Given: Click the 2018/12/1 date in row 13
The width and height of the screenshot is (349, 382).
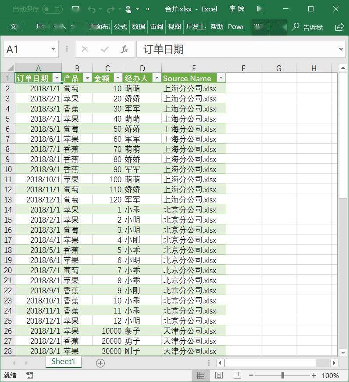Looking at the screenshot, I should click(39, 199).
